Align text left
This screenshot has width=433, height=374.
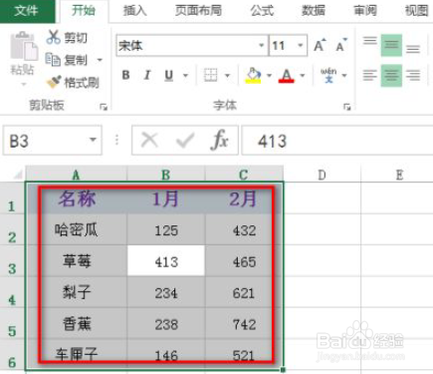pyautogui.click(x=369, y=75)
